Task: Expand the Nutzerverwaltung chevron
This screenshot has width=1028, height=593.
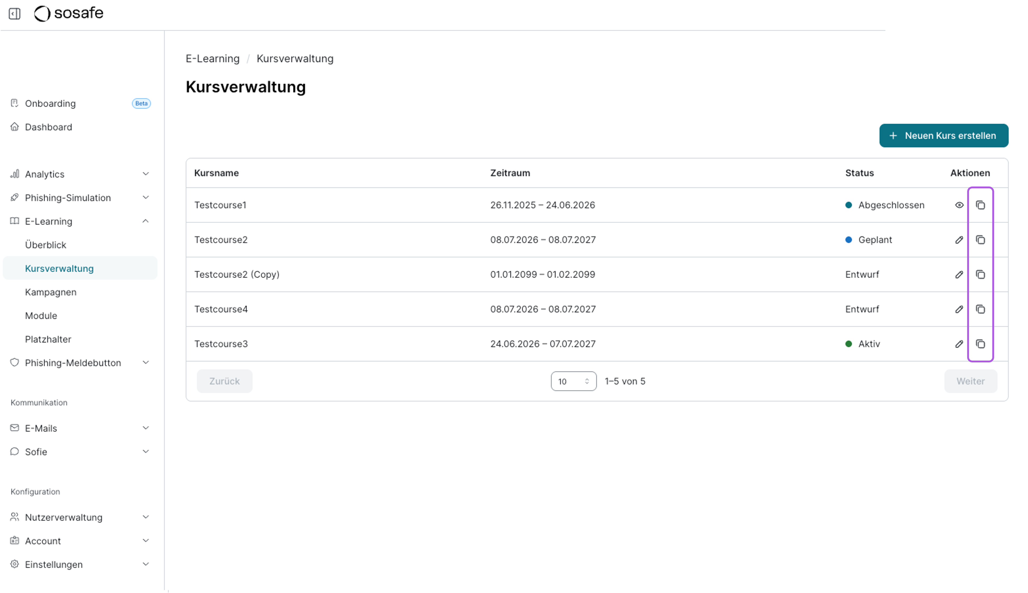Action: (146, 517)
